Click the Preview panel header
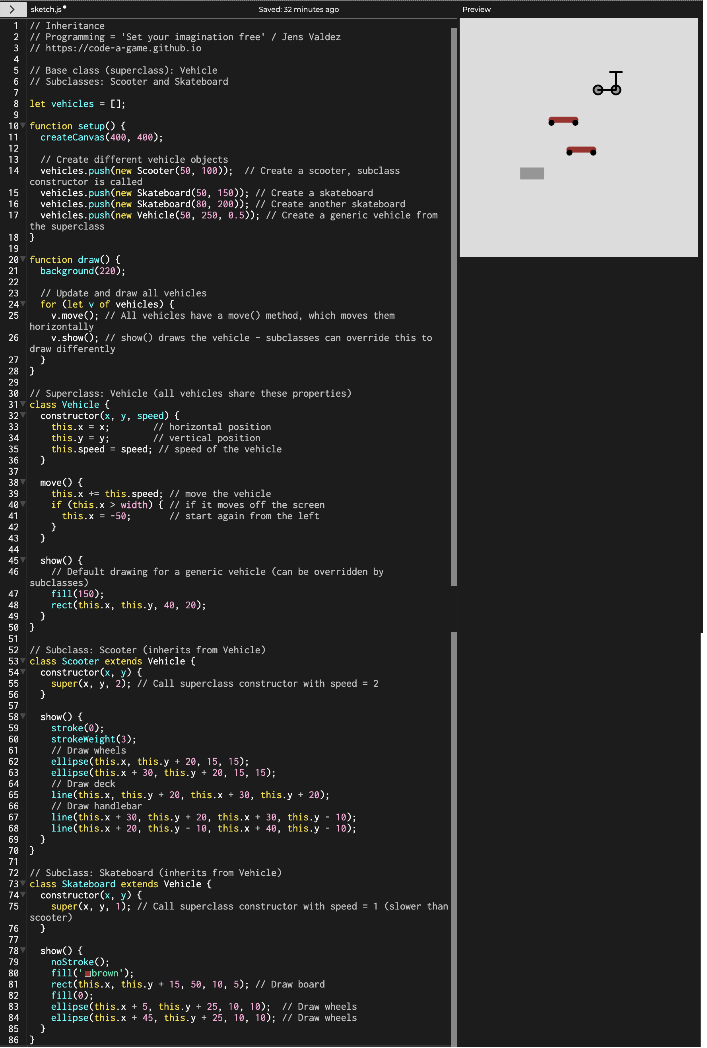Image resolution: width=707 pixels, height=1048 pixels. pos(476,10)
